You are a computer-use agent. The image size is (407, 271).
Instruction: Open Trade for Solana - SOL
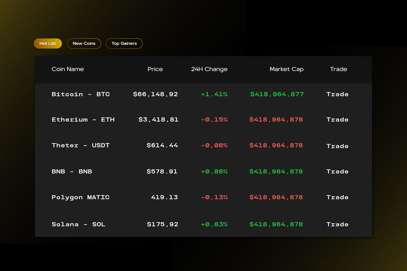point(337,224)
